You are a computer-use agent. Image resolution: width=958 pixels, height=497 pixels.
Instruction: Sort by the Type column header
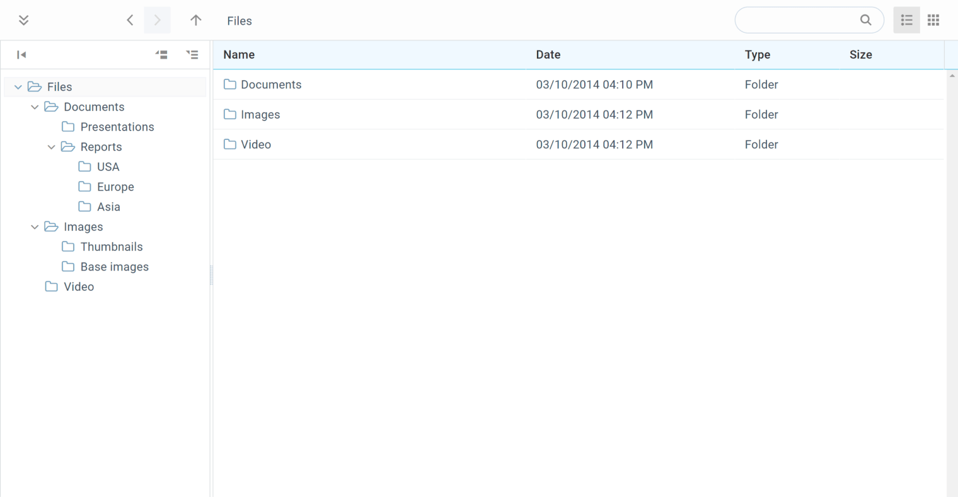coord(787,55)
